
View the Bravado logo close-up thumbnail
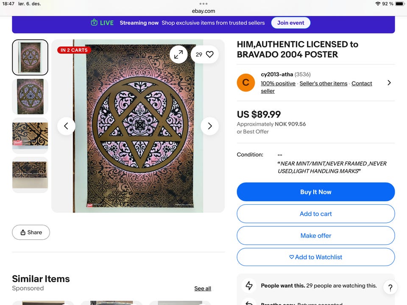[x=30, y=136]
